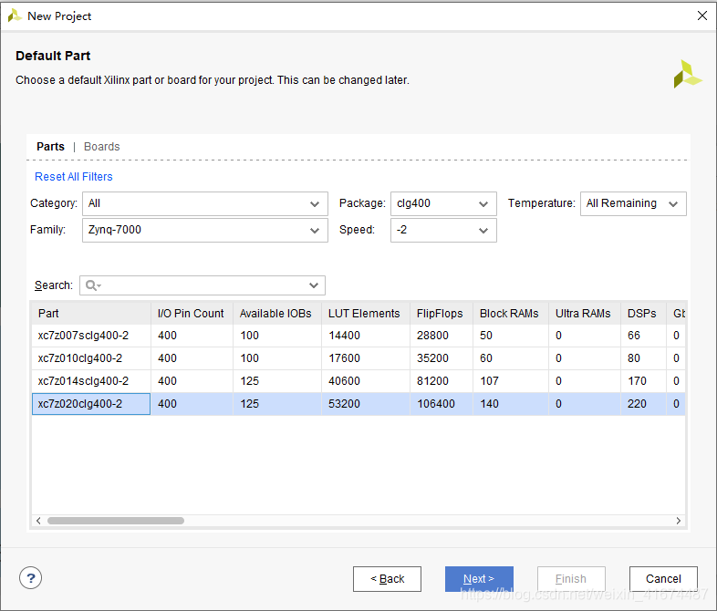This screenshot has width=717, height=611.
Task: Click Block RAMs value 140
Action: pyautogui.click(x=489, y=404)
